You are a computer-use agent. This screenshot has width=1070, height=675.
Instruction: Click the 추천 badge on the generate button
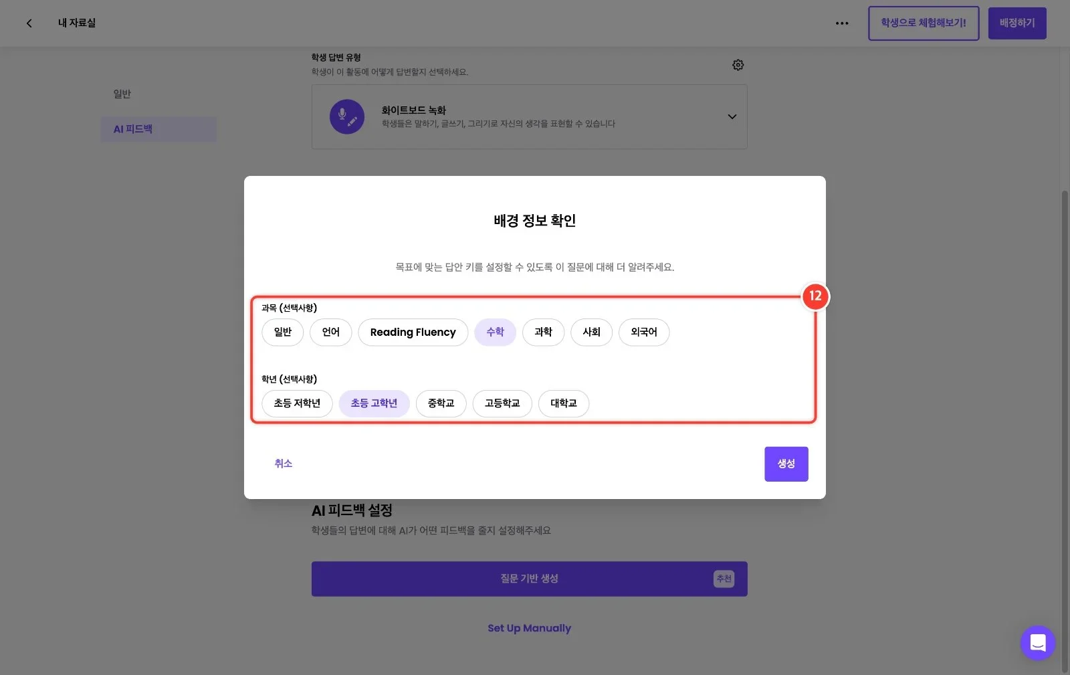(724, 579)
